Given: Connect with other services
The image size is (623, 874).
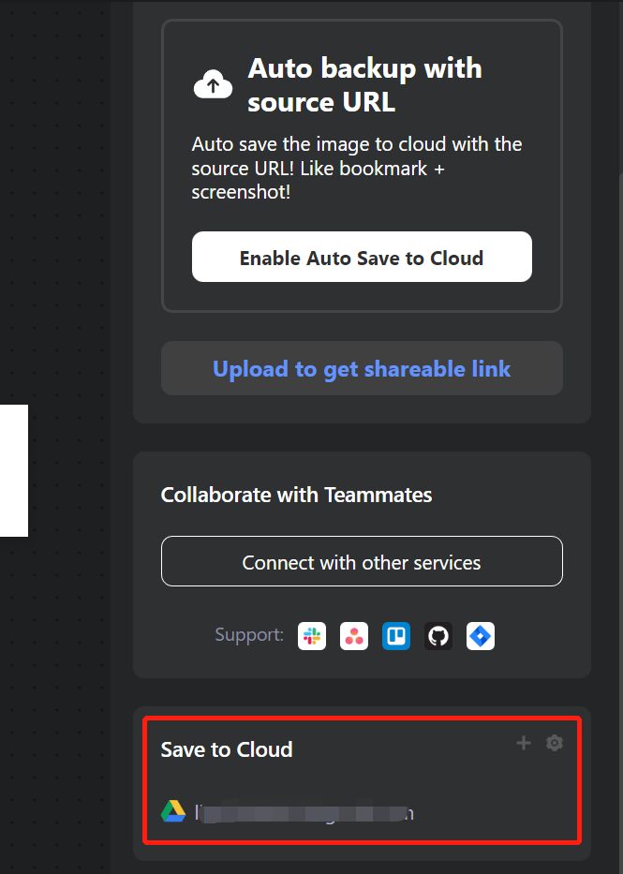Looking at the screenshot, I should (x=362, y=561).
